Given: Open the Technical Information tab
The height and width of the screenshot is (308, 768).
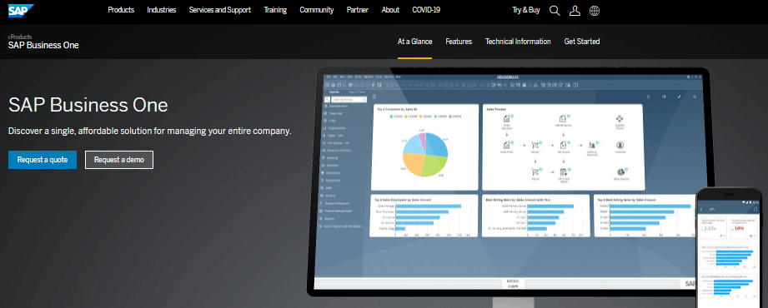Looking at the screenshot, I should point(518,42).
